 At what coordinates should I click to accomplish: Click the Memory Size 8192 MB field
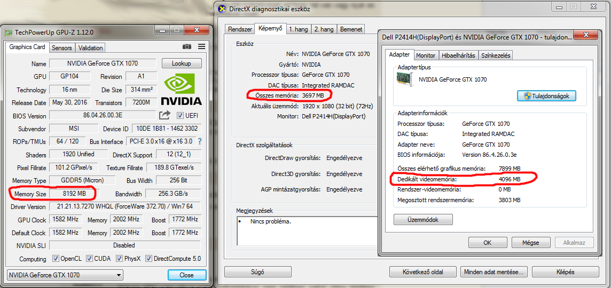[x=74, y=194]
